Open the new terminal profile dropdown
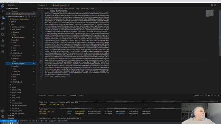The width and height of the screenshot is (221, 124). click(x=203, y=95)
